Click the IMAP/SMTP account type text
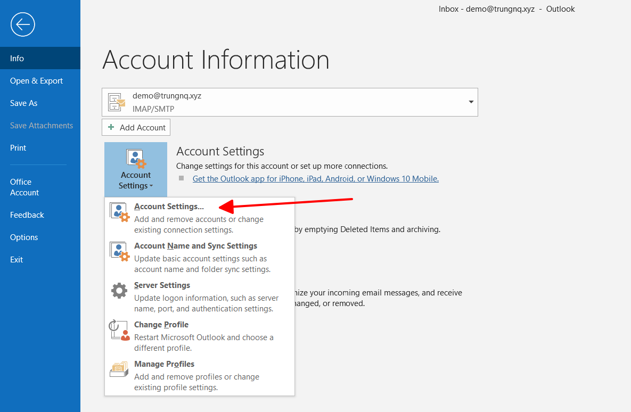 tap(153, 109)
